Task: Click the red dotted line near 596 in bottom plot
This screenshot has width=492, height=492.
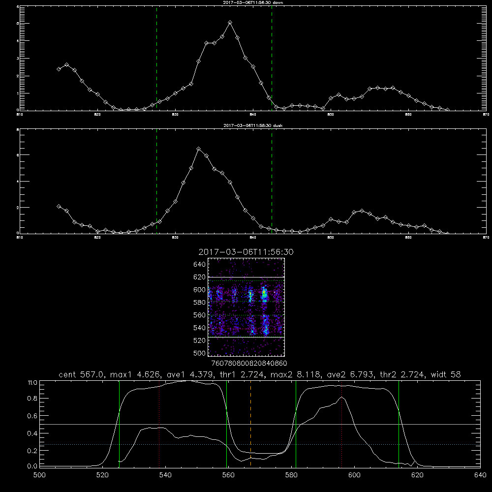Action: [x=342, y=424]
